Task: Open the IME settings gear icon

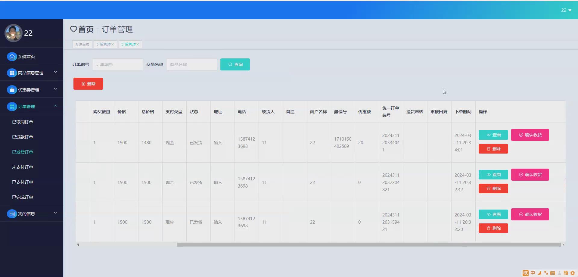Action: point(573,273)
